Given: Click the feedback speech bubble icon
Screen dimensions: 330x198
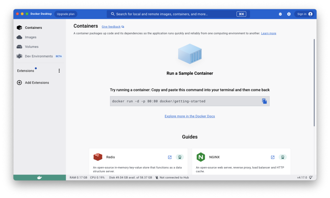Looking at the screenshot, I should point(123,27).
